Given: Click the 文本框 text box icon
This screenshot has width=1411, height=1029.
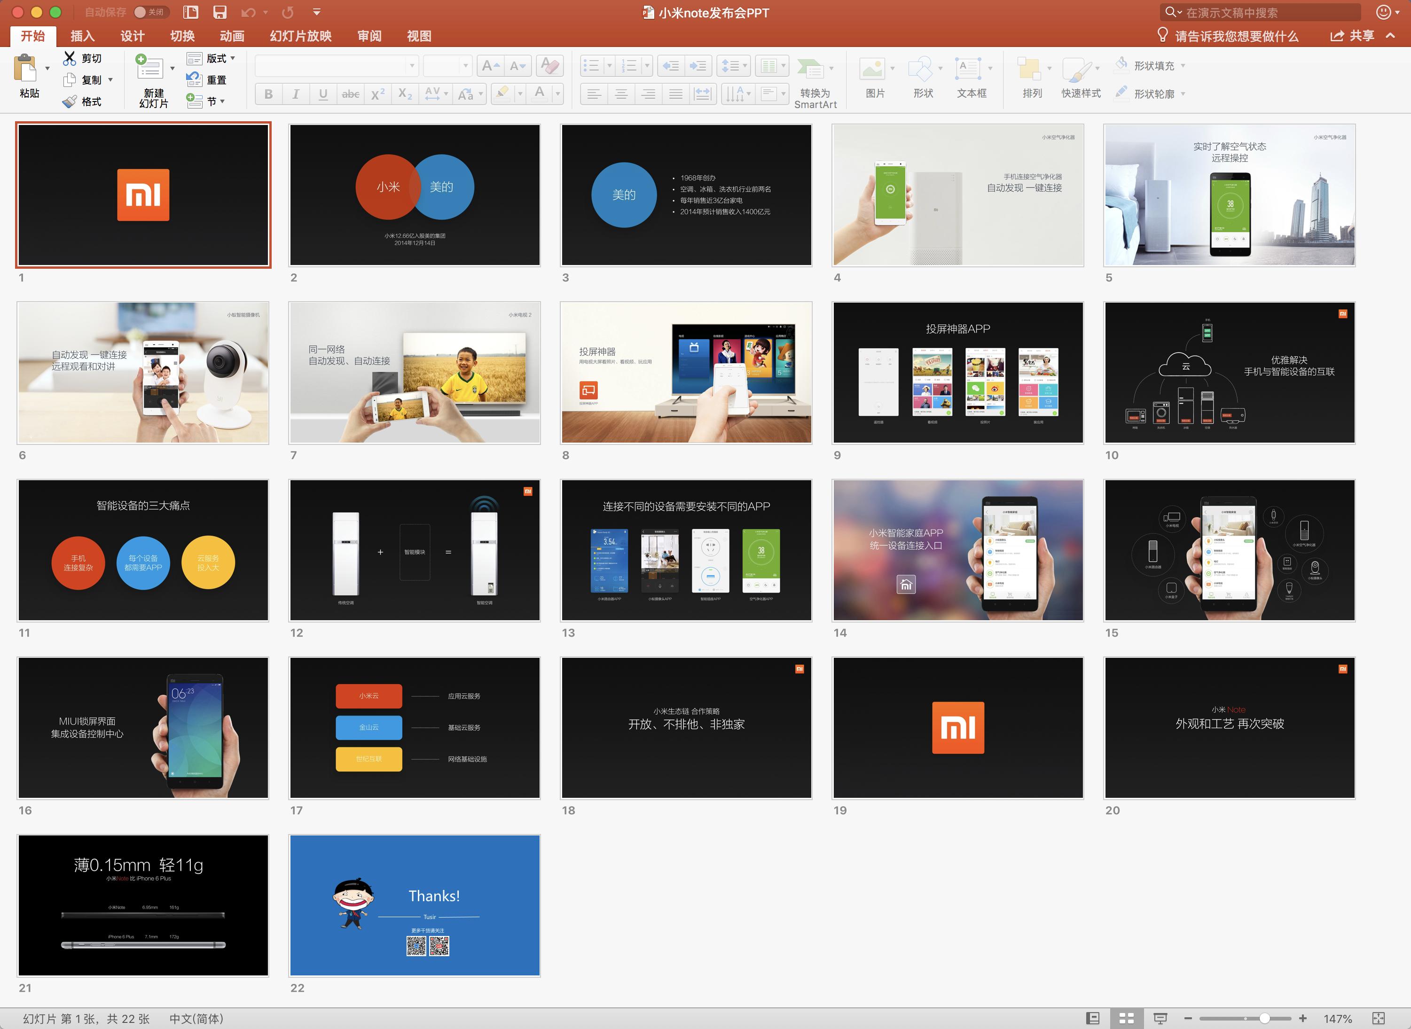Looking at the screenshot, I should click(968, 69).
